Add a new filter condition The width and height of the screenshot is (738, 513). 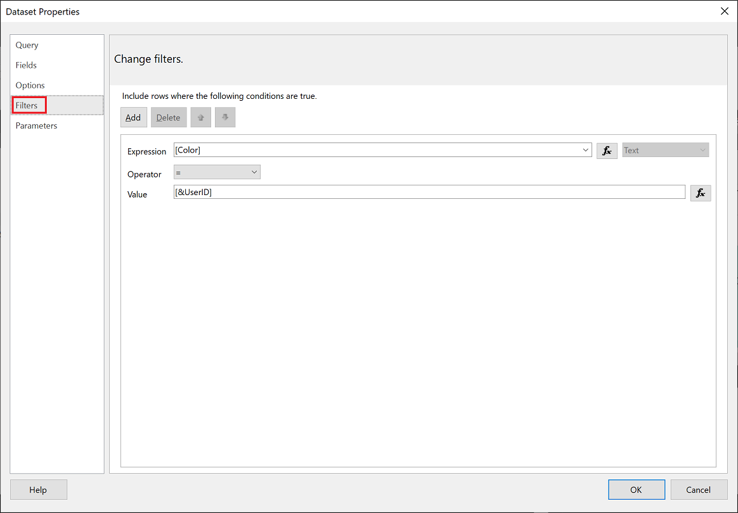click(x=133, y=117)
